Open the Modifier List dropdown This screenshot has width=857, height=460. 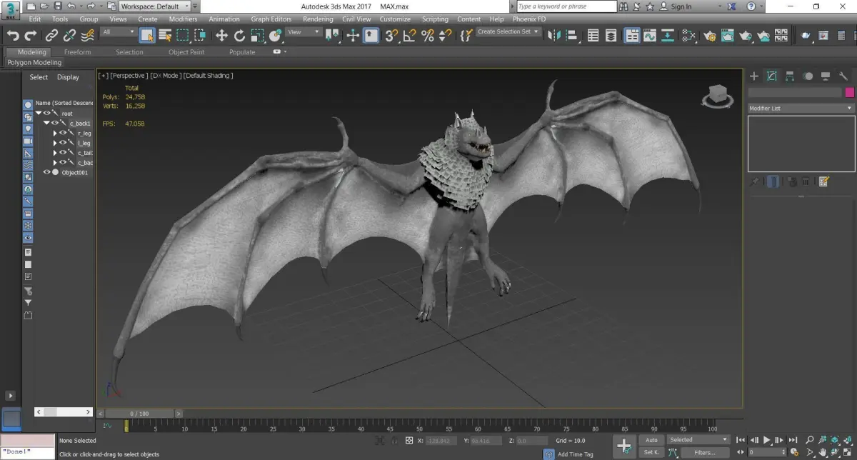[800, 109]
